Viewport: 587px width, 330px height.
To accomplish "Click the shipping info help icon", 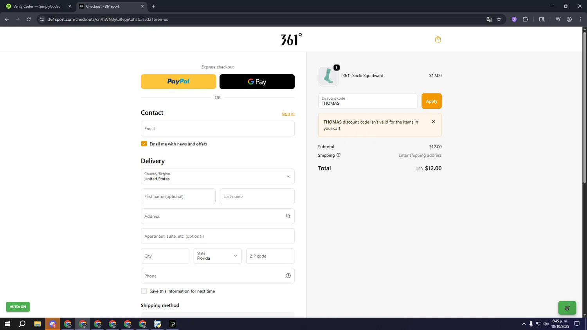I will 339,155.
